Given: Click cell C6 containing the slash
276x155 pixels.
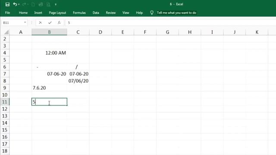Looking at the screenshot, I should (x=78, y=67).
